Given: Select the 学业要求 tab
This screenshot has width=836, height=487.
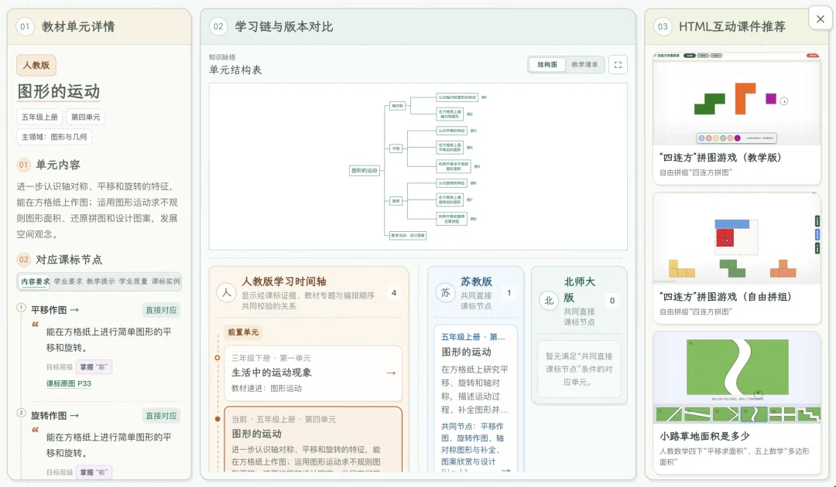Looking at the screenshot, I should click(x=68, y=281).
